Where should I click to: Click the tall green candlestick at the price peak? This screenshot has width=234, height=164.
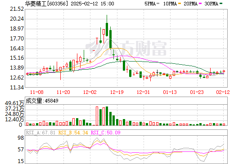tap(107, 26)
